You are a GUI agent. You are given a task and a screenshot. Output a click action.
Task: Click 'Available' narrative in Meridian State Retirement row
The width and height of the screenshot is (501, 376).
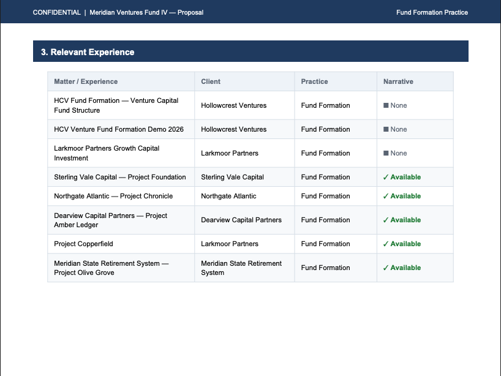[x=402, y=268]
